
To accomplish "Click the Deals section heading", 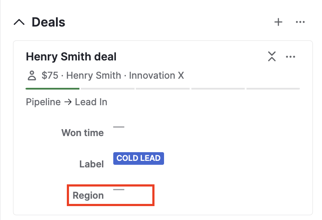I will coord(49,22).
